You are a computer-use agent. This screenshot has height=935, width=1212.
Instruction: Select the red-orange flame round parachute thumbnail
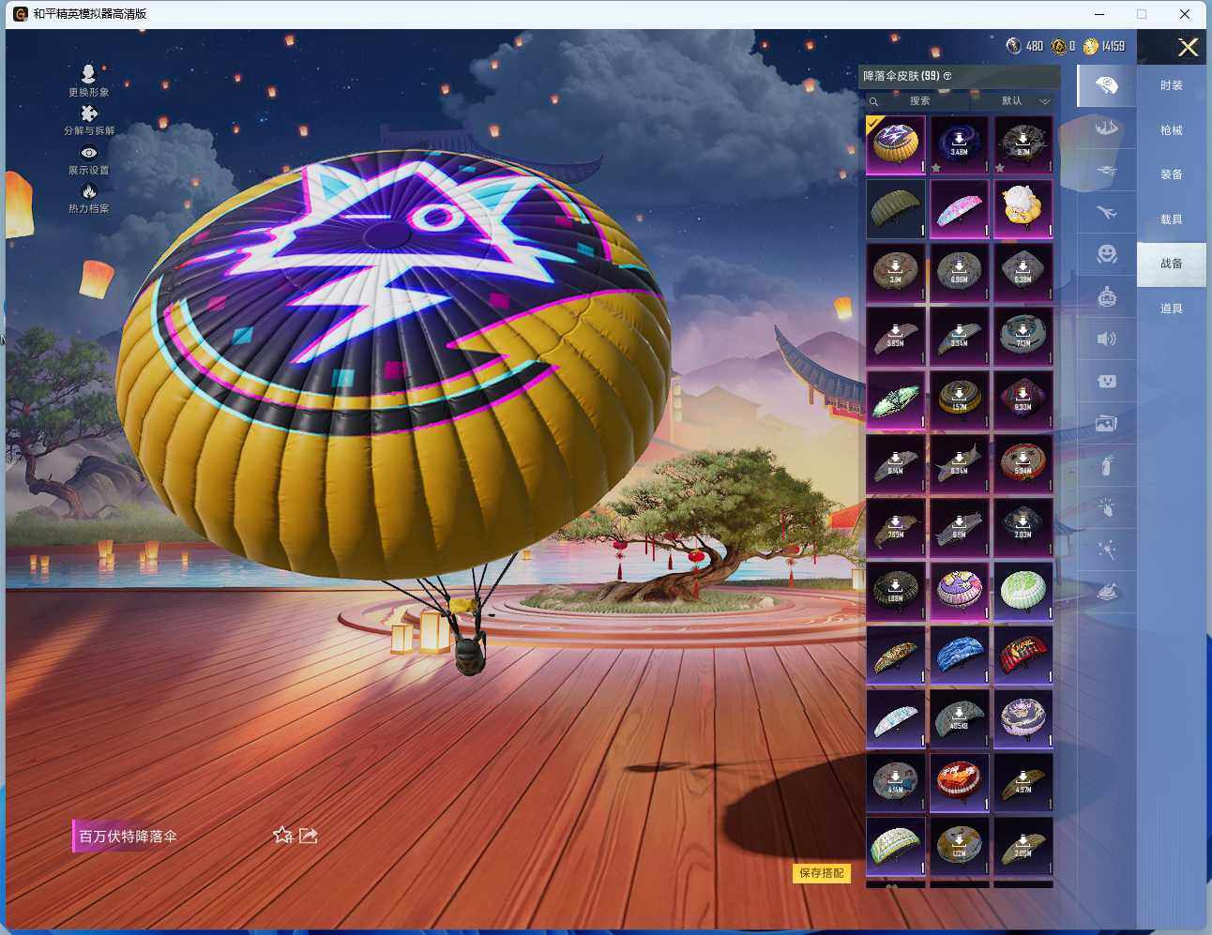pyautogui.click(x=960, y=782)
